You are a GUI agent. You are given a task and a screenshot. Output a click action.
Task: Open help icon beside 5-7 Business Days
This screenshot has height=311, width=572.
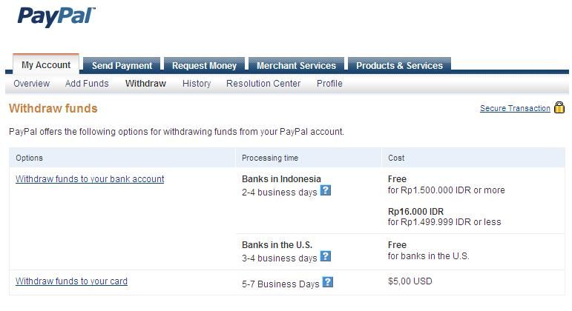pos(328,282)
